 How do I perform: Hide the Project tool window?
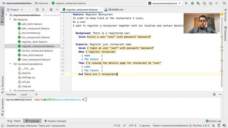point(57,10)
